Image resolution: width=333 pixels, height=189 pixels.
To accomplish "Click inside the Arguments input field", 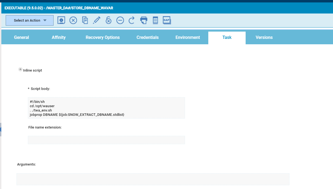I will point(153,179).
